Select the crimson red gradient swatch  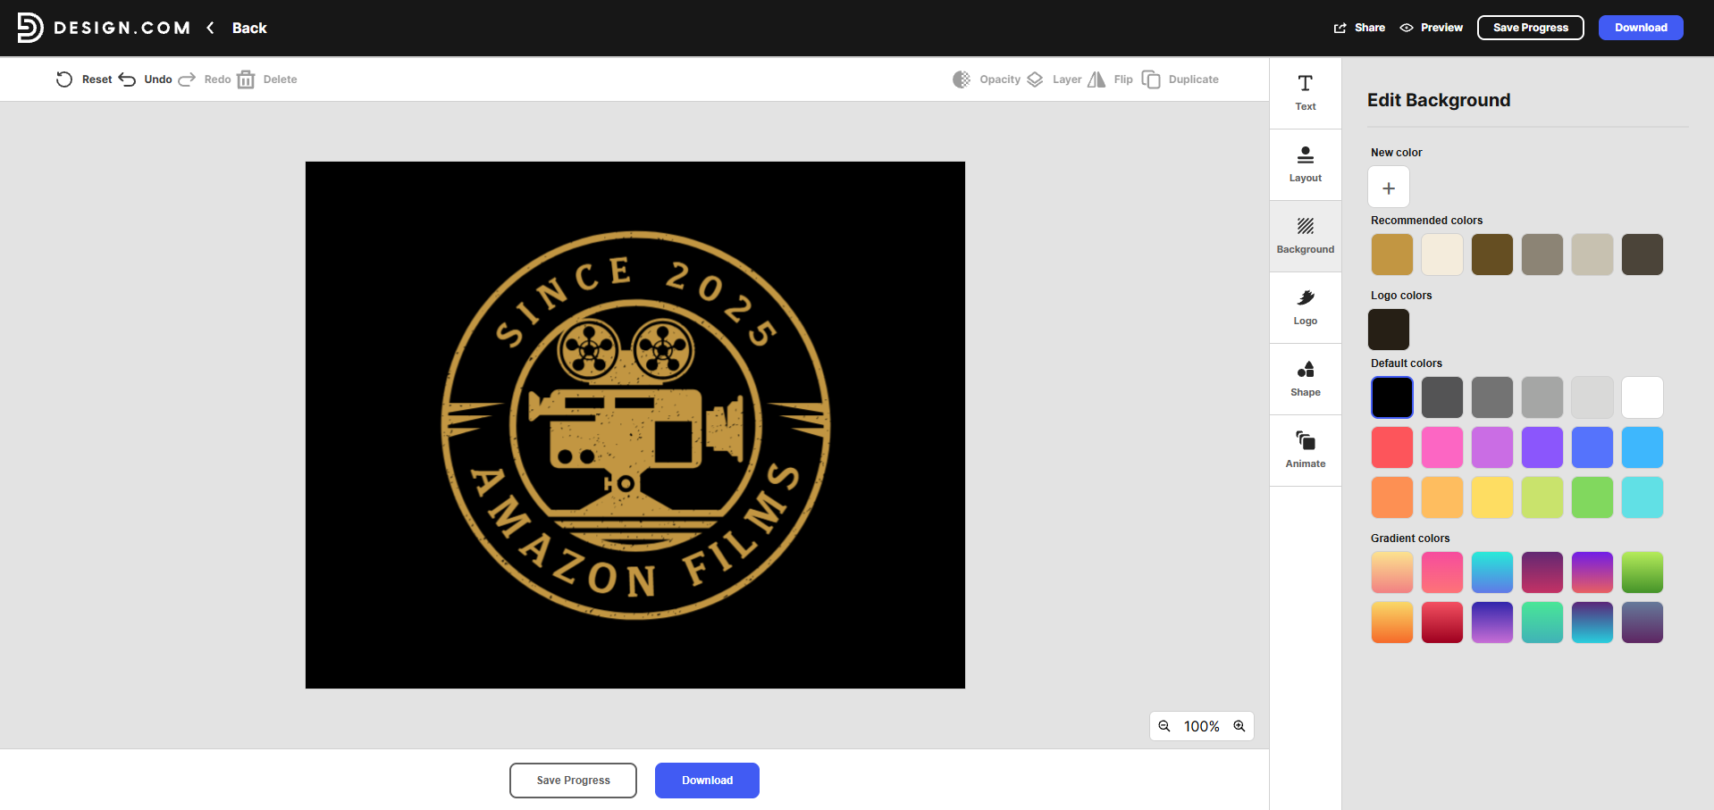pos(1442,622)
